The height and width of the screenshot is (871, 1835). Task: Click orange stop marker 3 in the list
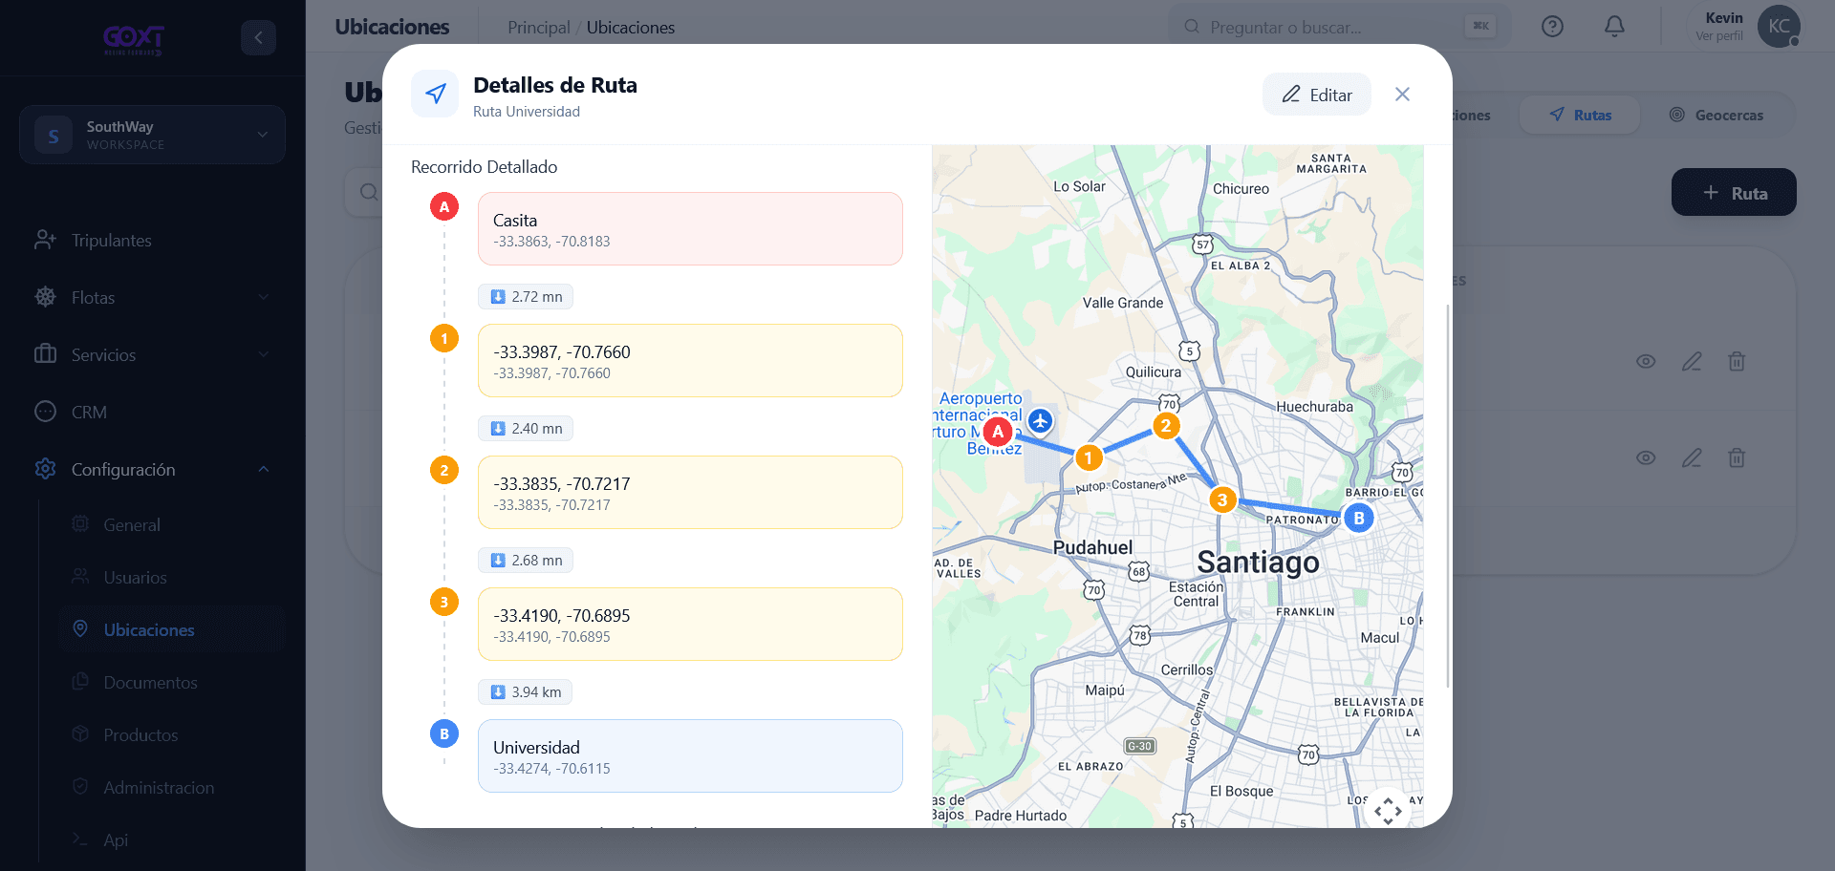point(444,602)
